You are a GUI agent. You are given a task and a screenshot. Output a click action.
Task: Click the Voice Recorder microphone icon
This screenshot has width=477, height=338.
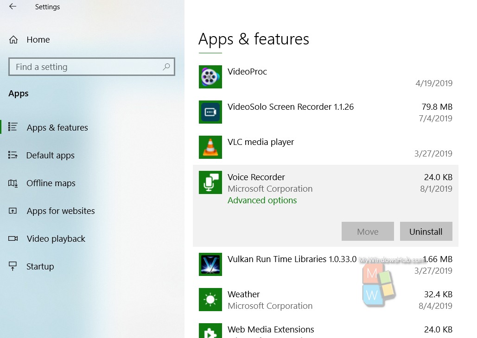[x=210, y=182]
